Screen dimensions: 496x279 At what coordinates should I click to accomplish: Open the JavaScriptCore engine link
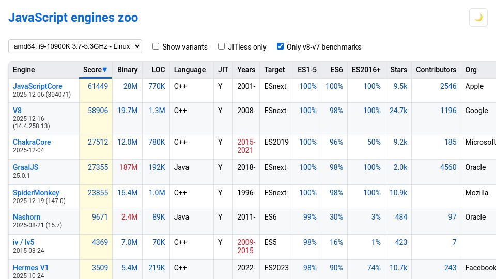[x=37, y=86]
